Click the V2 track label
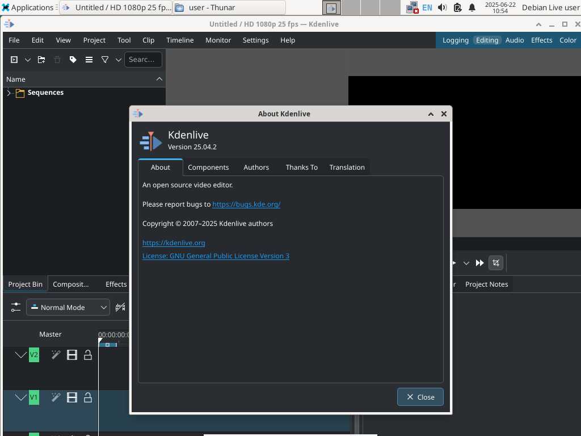This screenshot has height=436, width=581. 33,355
